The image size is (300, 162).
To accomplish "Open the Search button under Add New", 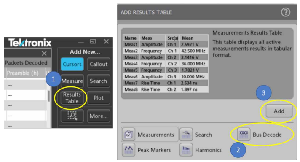I will pos(99,81).
